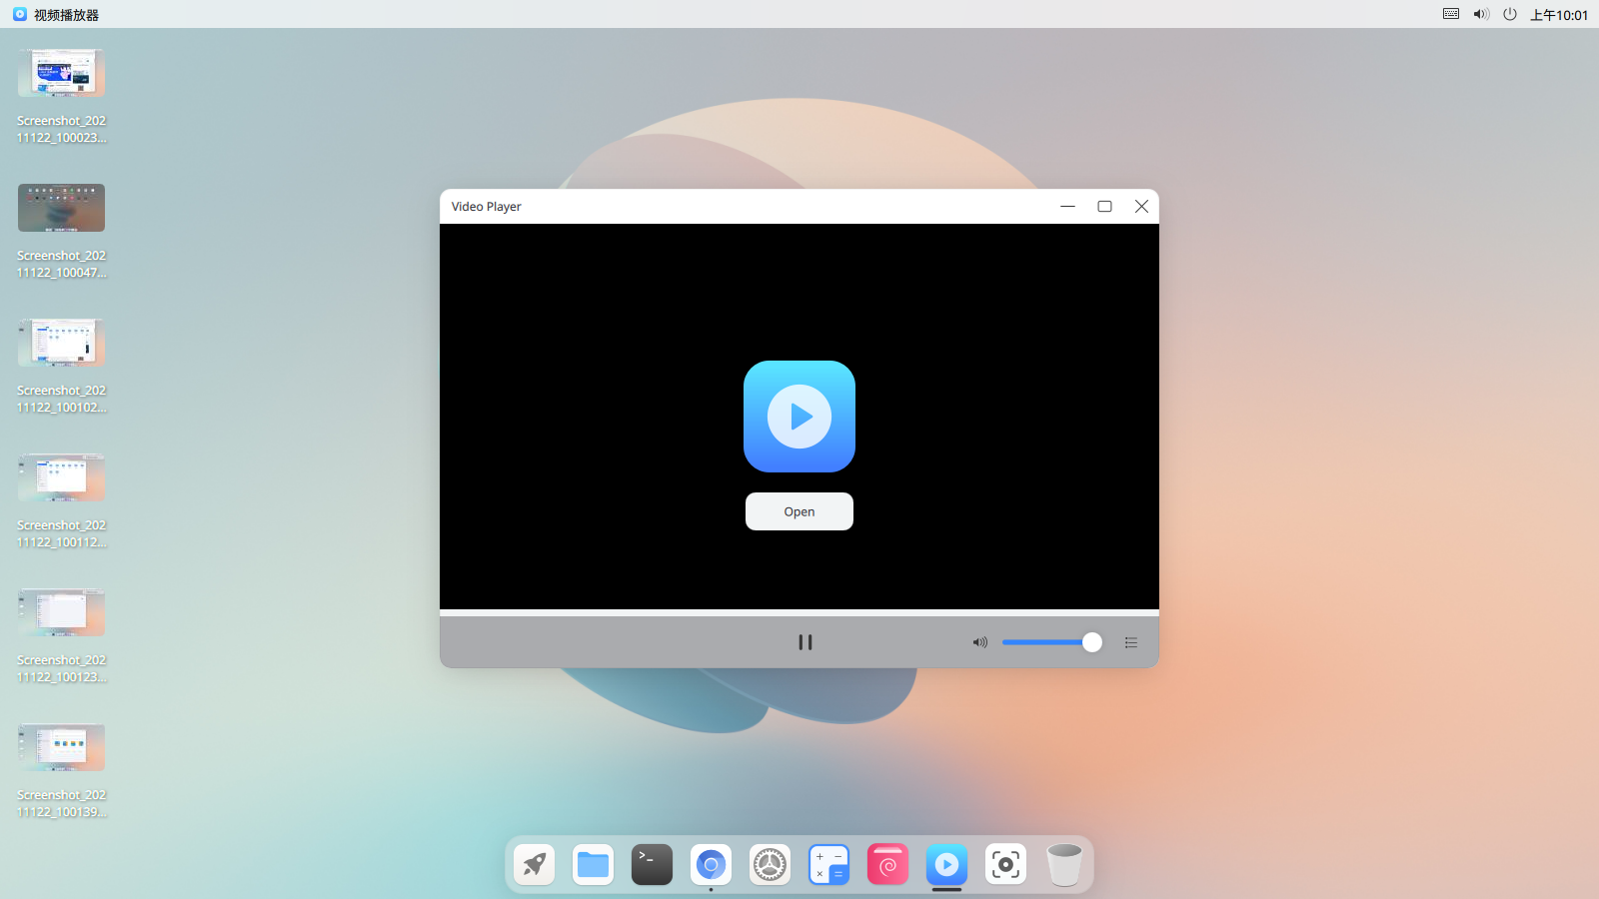The width and height of the screenshot is (1599, 899).
Task: Open Control Center settings from the dock
Action: pos(770,864)
